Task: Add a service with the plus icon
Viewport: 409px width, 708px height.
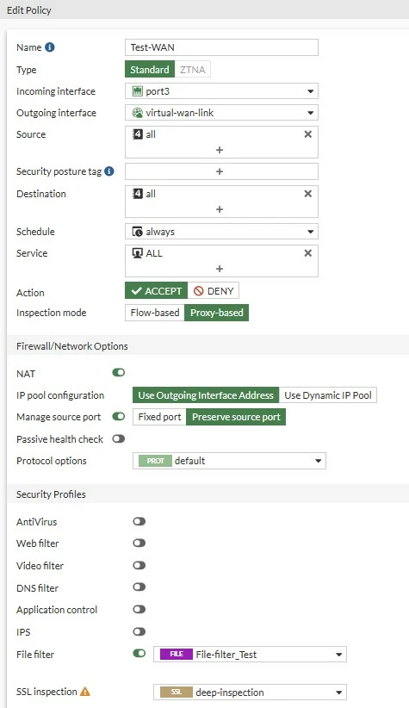Action: pos(220,269)
